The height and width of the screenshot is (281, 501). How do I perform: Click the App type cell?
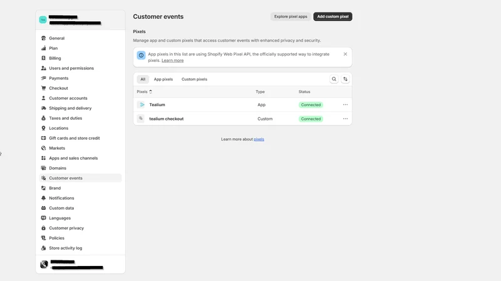click(x=261, y=104)
